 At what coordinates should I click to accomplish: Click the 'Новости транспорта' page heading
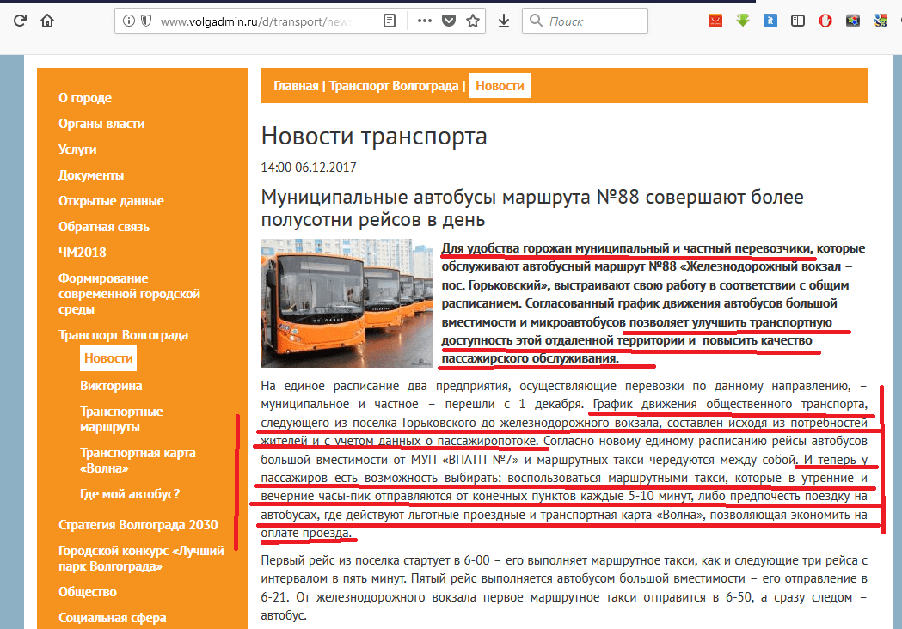click(374, 137)
